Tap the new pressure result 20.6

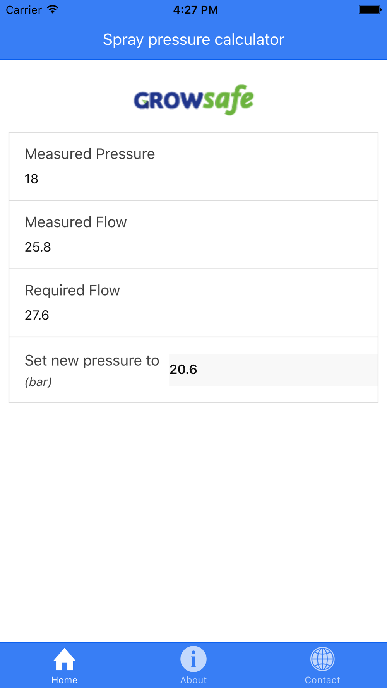coord(183,370)
